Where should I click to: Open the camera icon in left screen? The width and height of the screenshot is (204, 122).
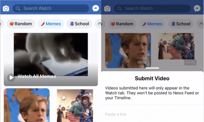(6, 9)
